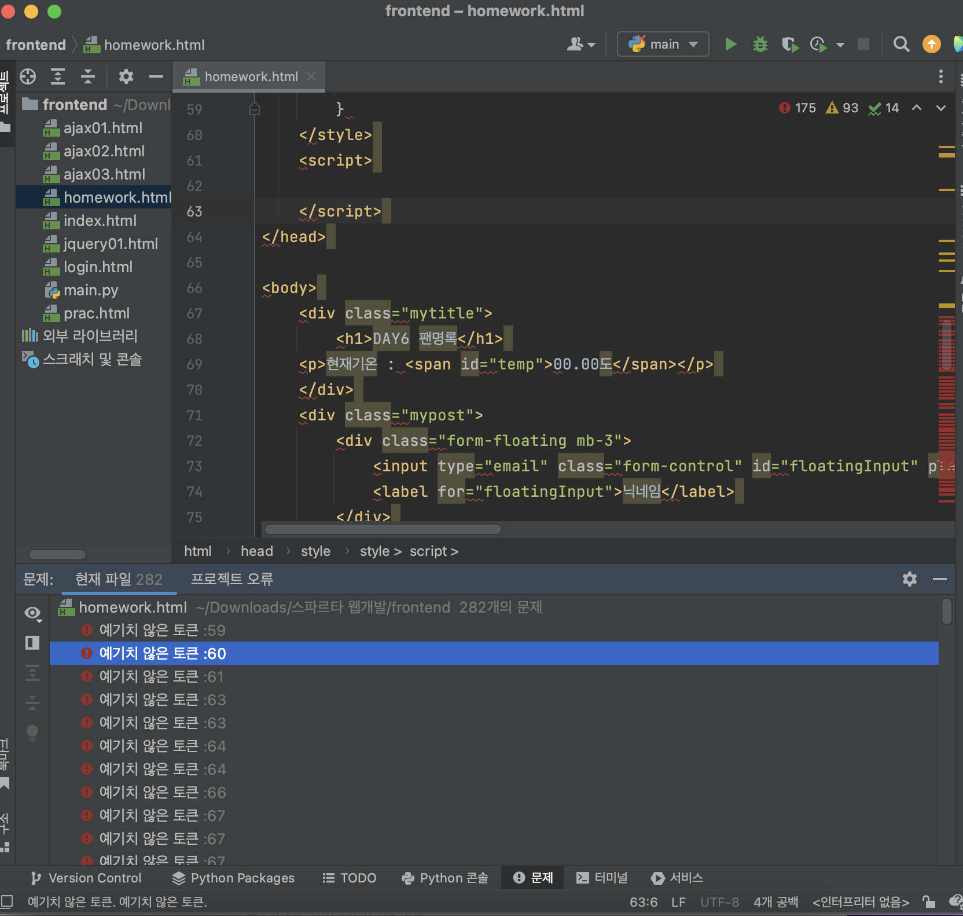The height and width of the screenshot is (916, 963).
Task: Select error 예기치 않은 토큰 :66
Action: [494, 792]
